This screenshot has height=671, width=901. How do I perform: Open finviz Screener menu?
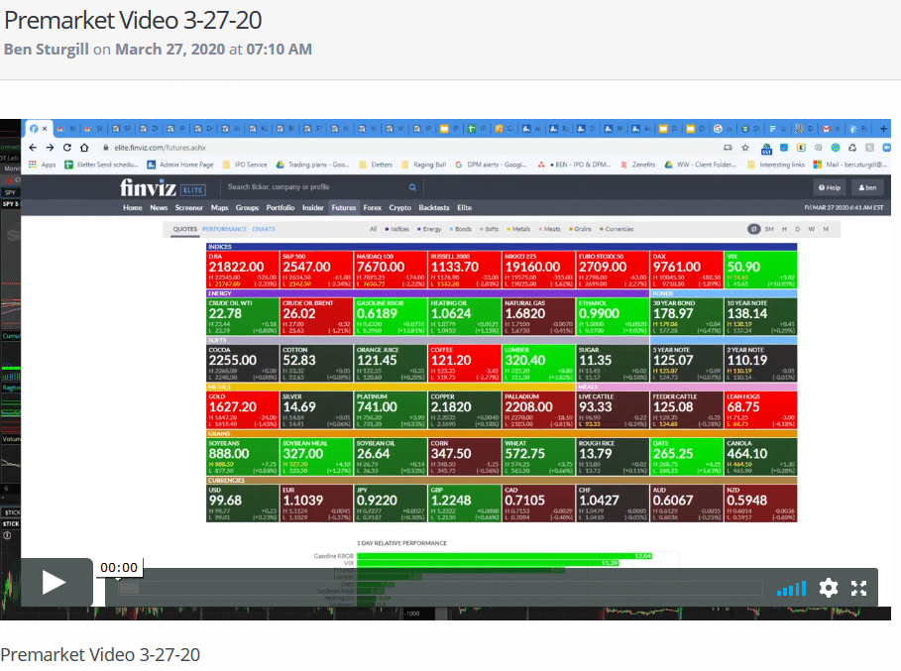(x=189, y=207)
